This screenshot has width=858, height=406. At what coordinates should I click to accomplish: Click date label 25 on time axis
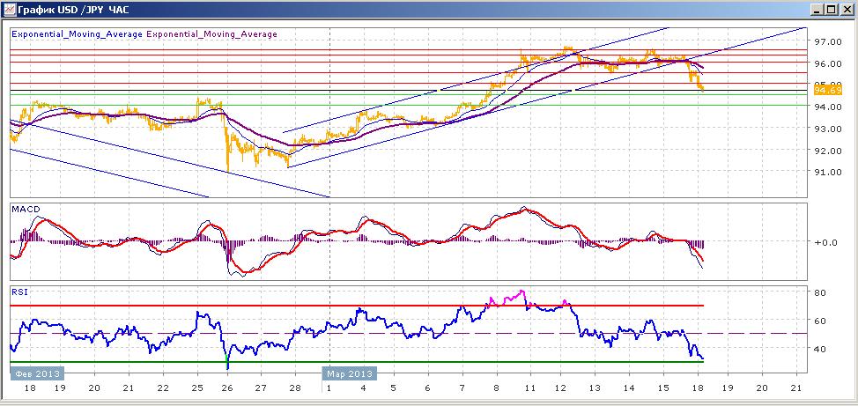tap(197, 388)
